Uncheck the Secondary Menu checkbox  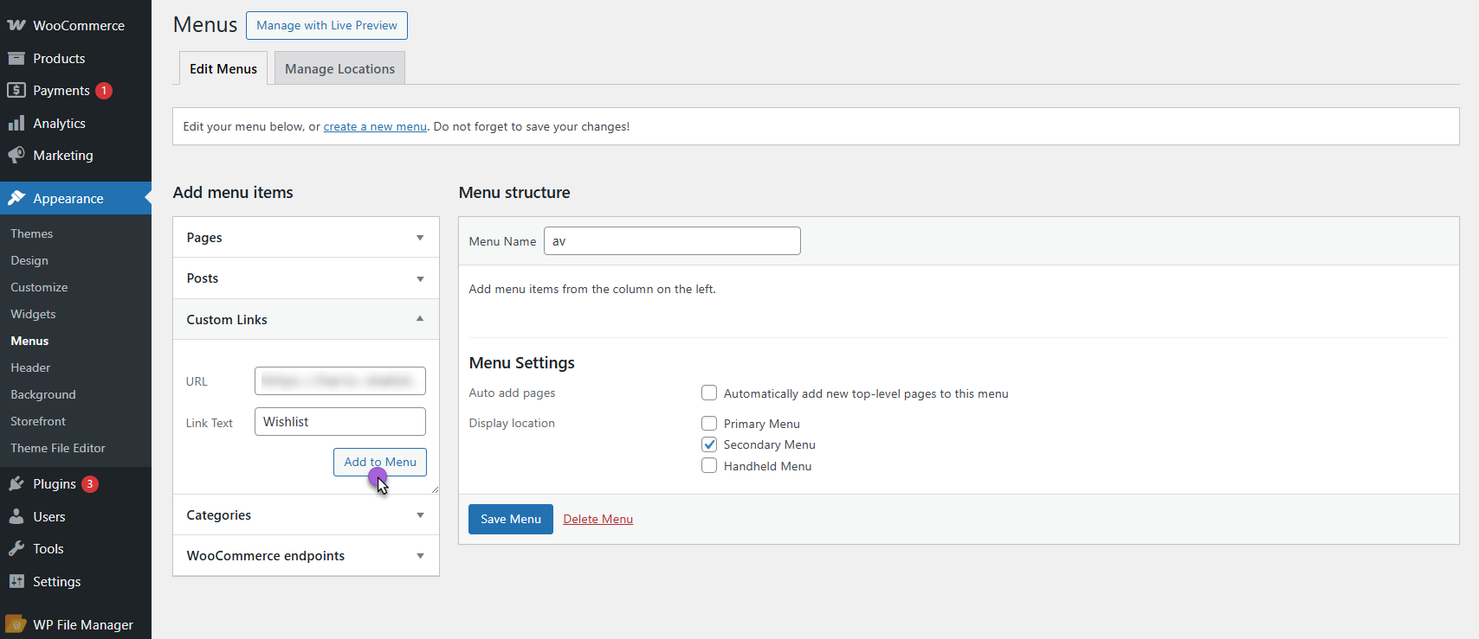pos(709,444)
